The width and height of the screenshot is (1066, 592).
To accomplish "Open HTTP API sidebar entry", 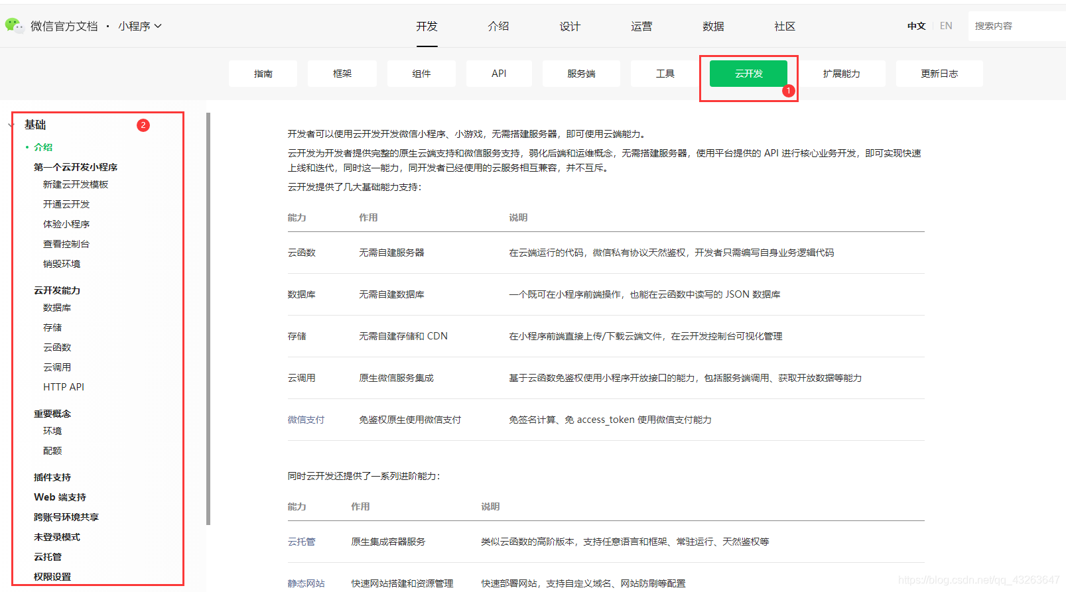I will (x=64, y=387).
